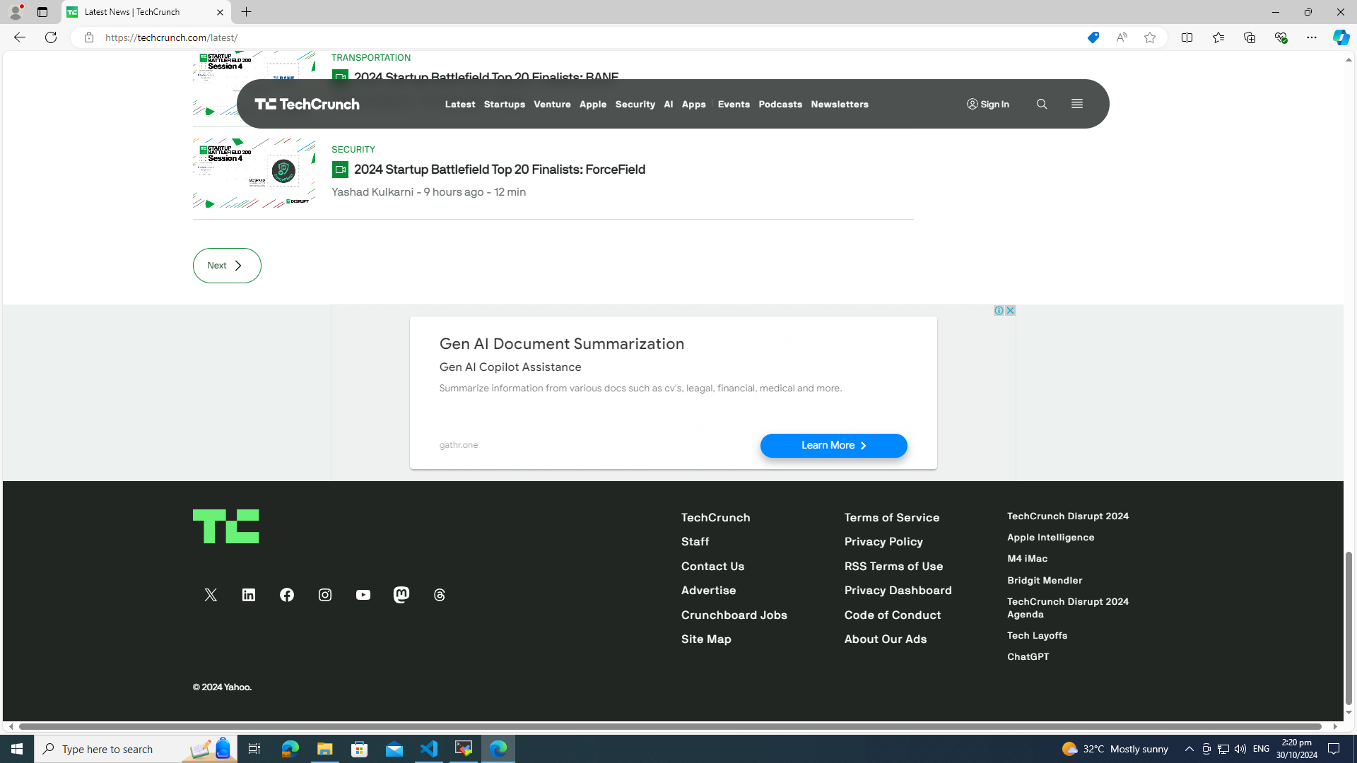1357x763 pixels.
Task: Click the taskbar search box
Action: [136, 749]
